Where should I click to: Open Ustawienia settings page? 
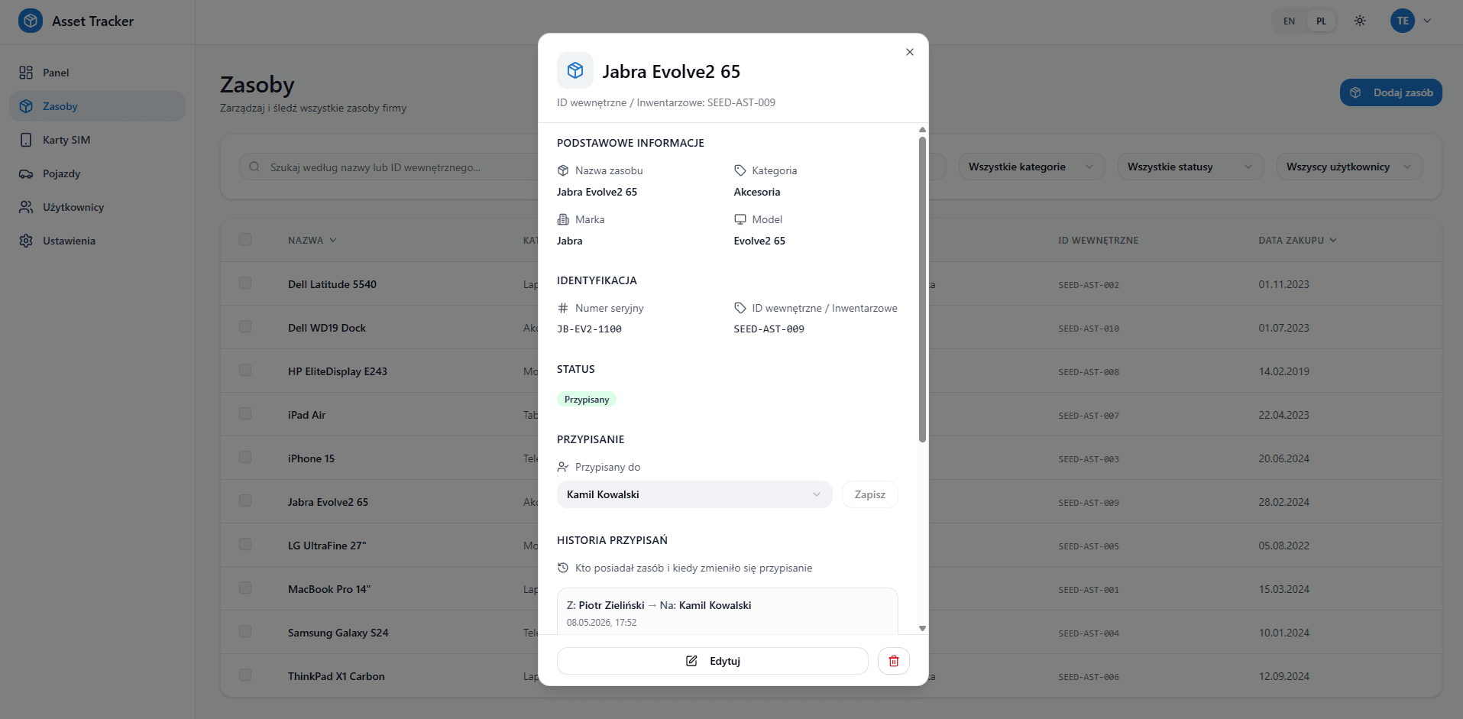[x=97, y=241]
